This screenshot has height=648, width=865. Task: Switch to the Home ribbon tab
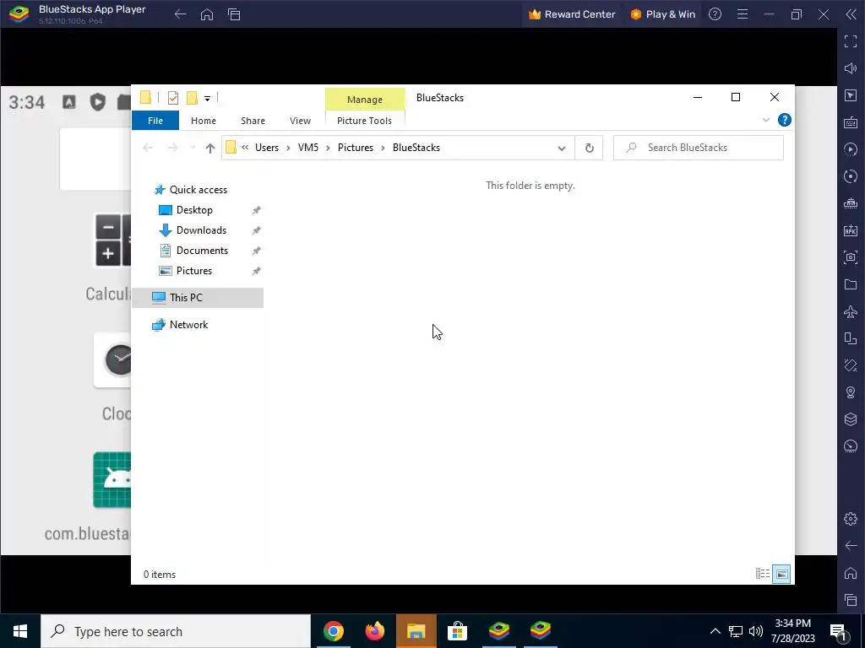point(204,121)
